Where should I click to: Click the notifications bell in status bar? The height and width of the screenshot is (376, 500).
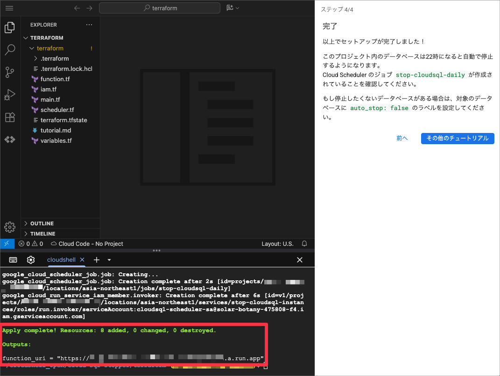[x=304, y=244]
